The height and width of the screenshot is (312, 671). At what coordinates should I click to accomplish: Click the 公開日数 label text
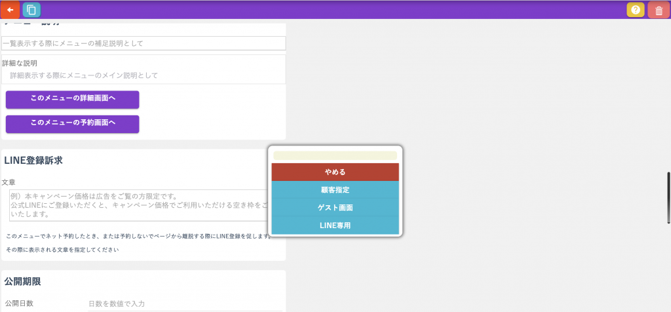click(18, 303)
